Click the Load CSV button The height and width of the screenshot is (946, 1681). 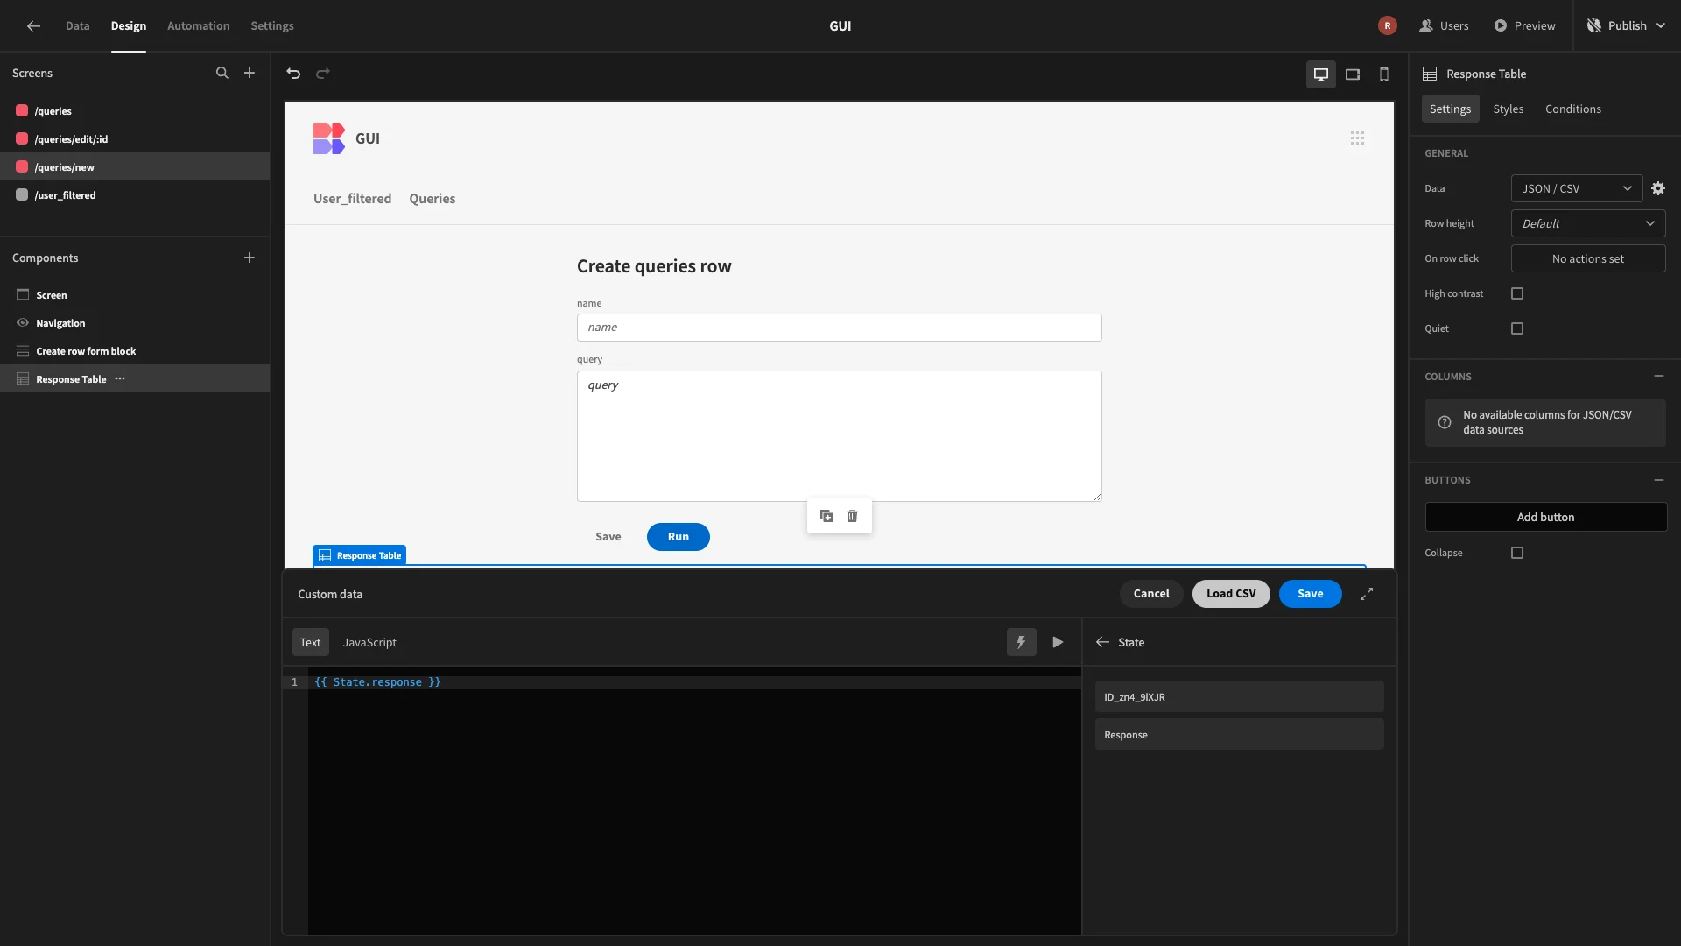[1231, 594]
